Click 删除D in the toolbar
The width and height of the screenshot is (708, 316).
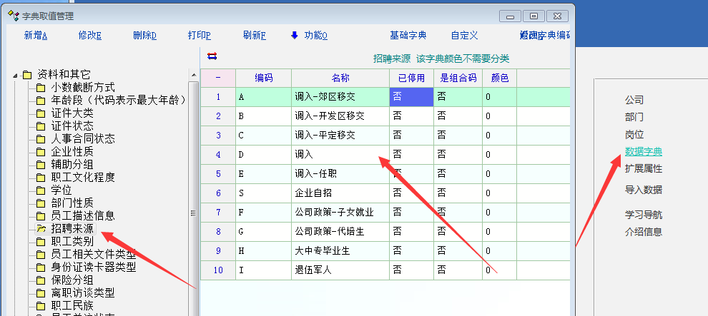[144, 35]
